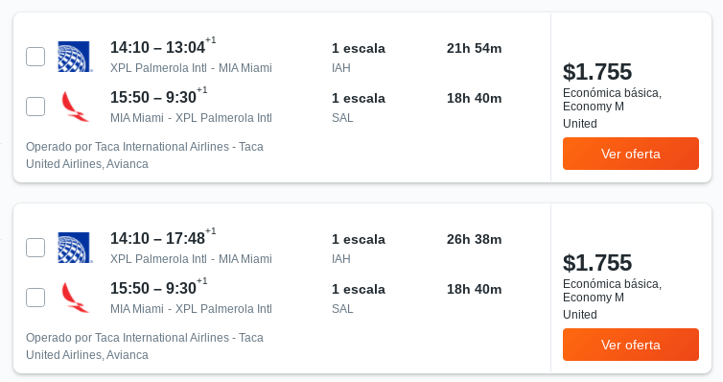
Task: Check second card's 15:50 – 9:30 return checkbox
Action: (x=35, y=298)
